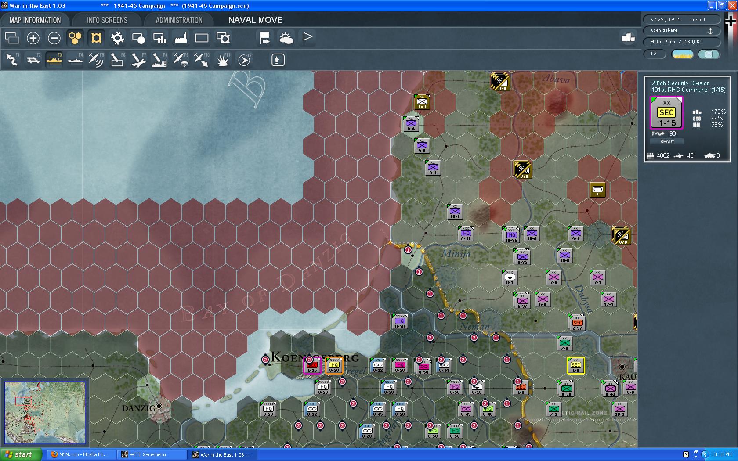Click the READY status button

667,141
